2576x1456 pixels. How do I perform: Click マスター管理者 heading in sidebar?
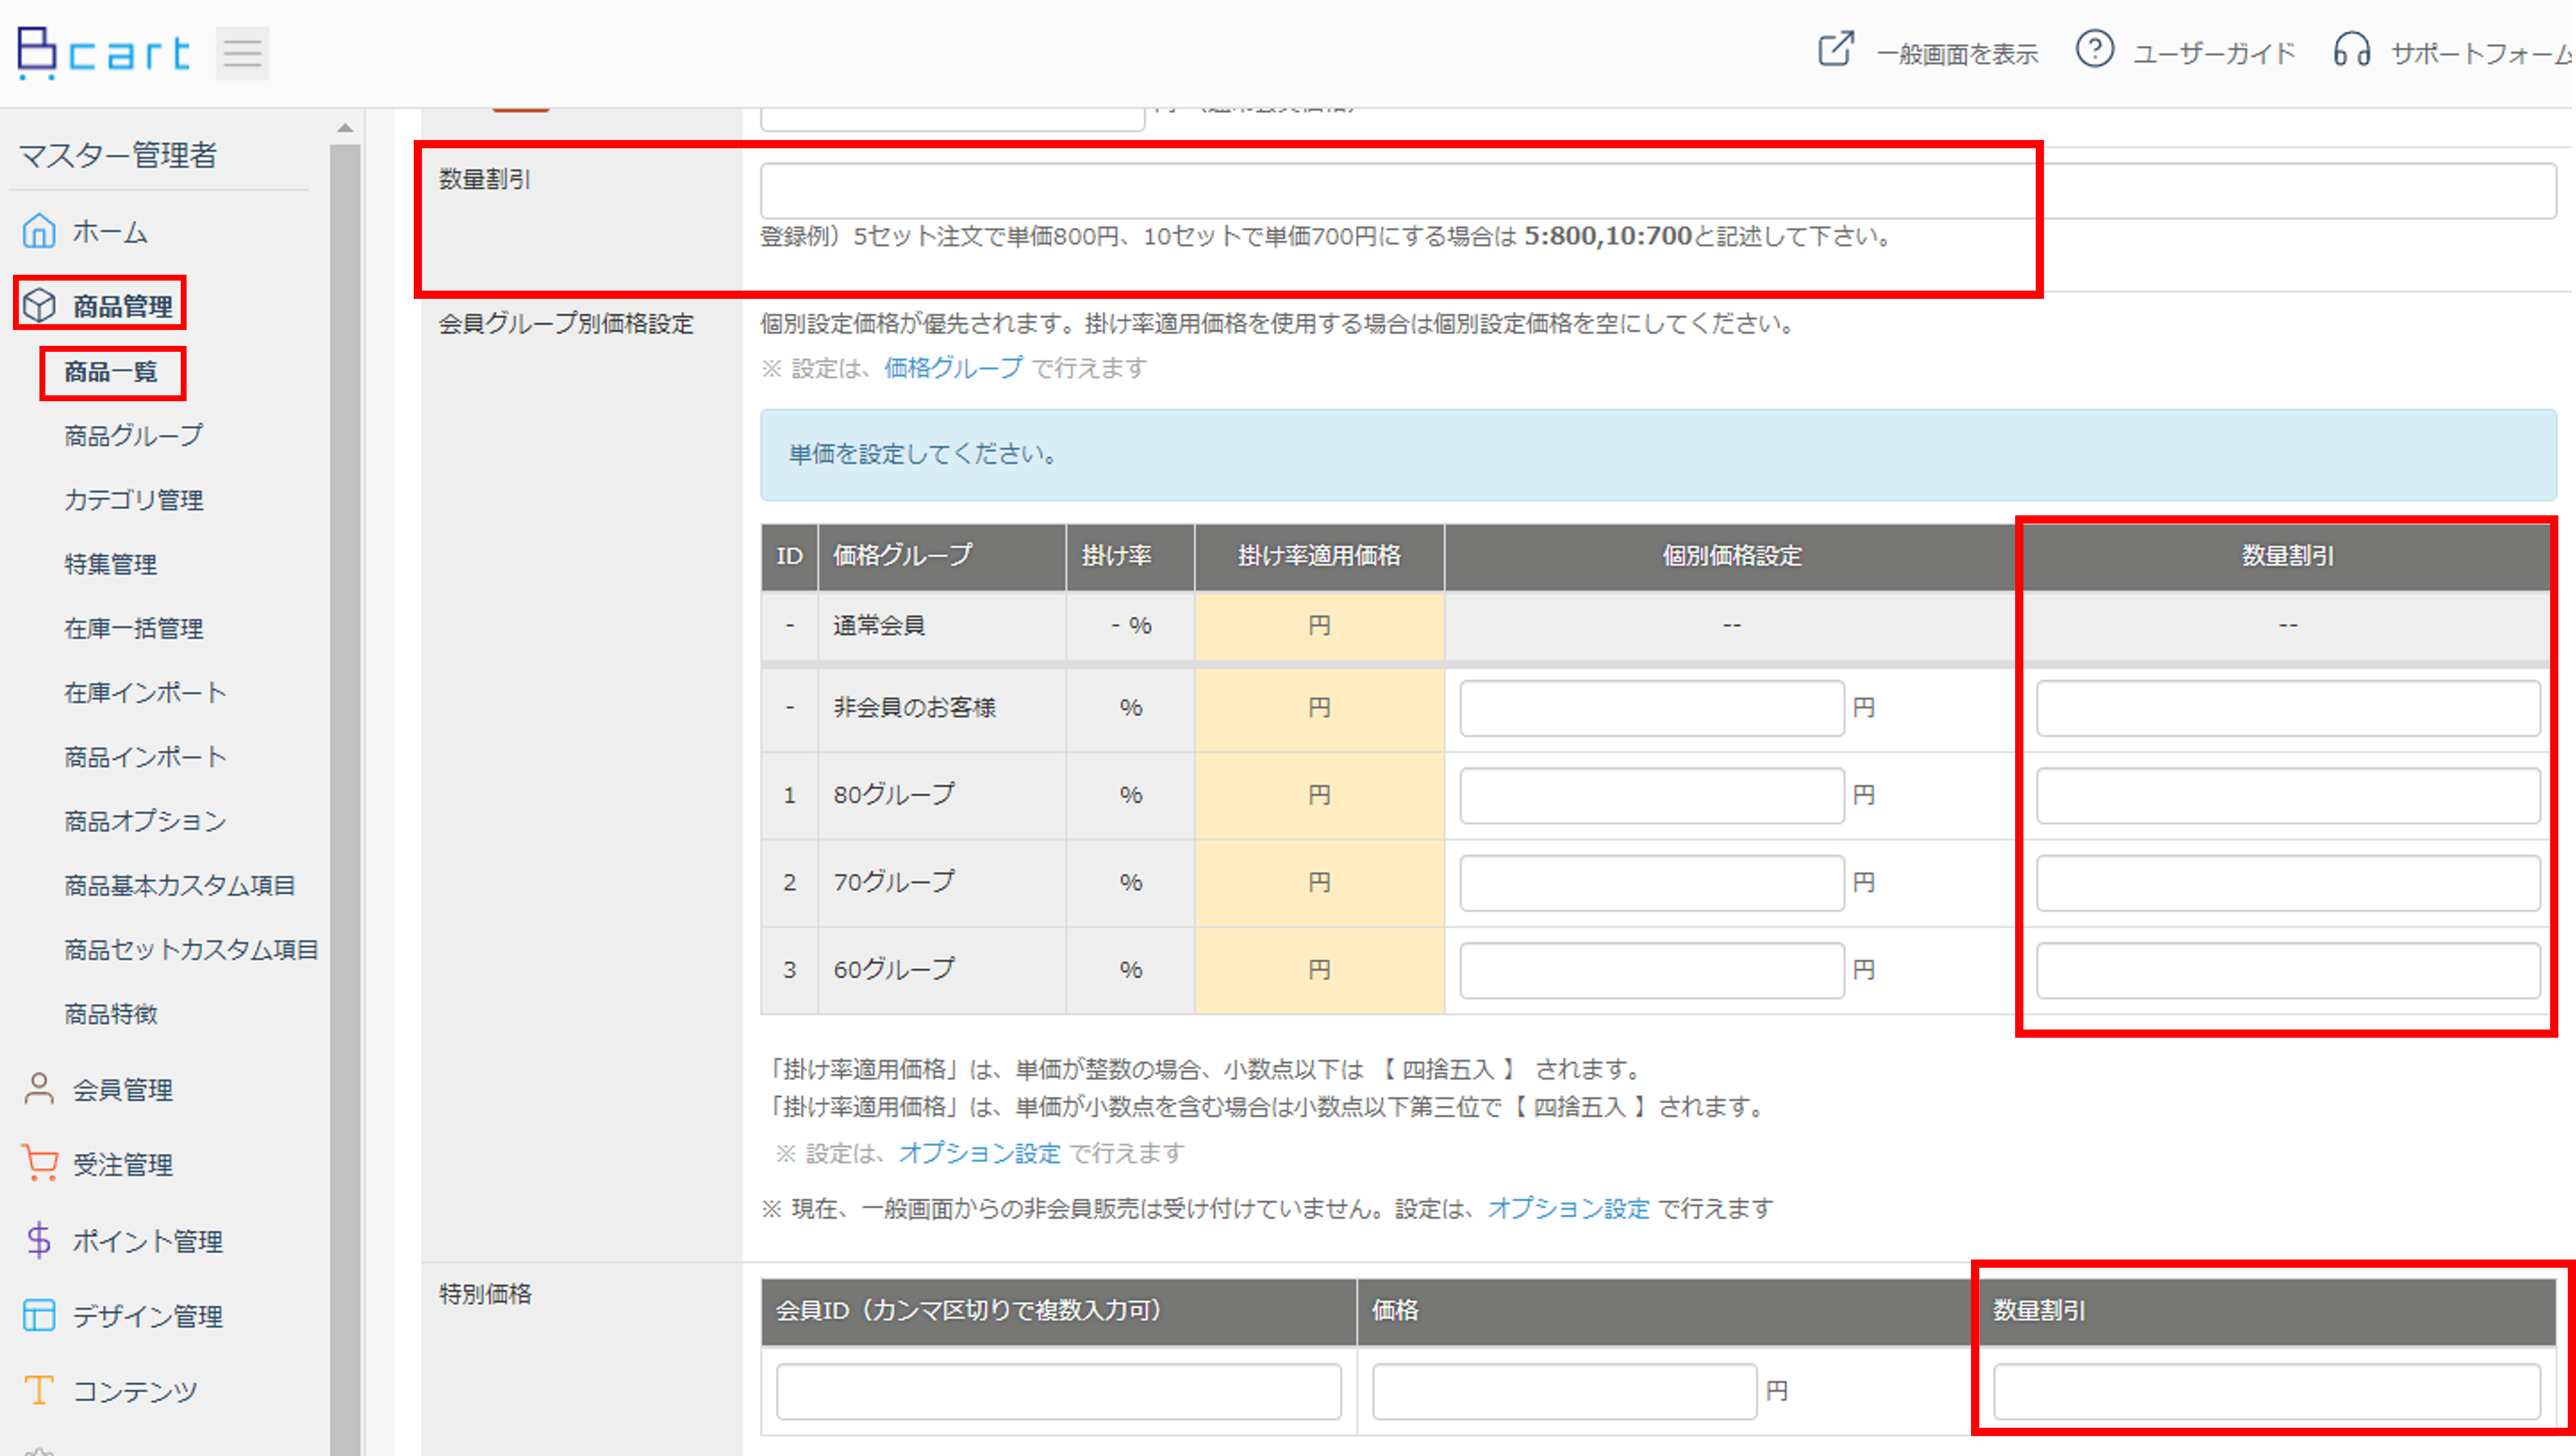pos(118,155)
